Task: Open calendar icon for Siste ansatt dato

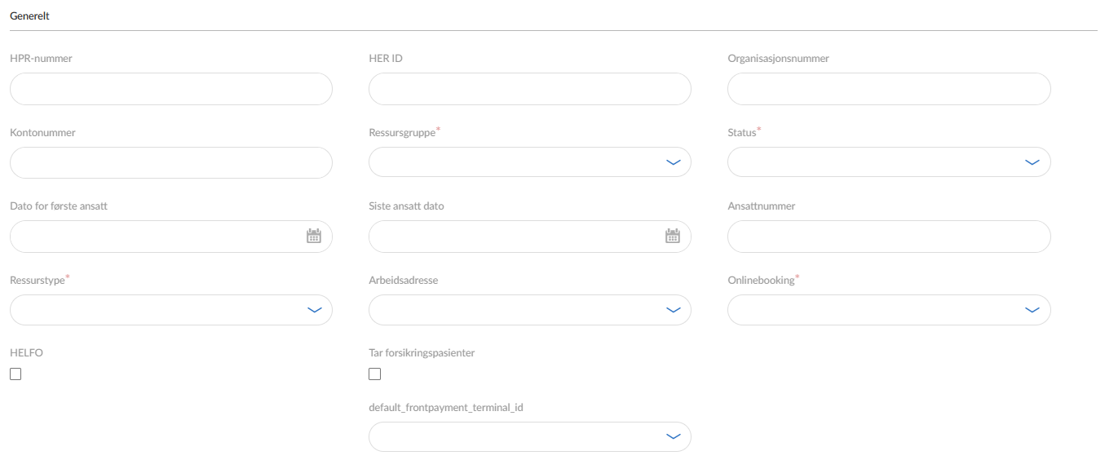Action: (x=673, y=237)
